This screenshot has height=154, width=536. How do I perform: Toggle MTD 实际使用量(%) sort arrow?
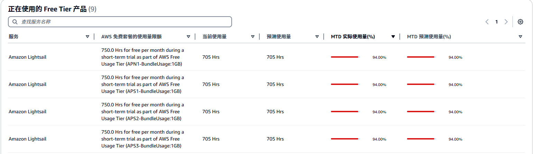[393, 37]
